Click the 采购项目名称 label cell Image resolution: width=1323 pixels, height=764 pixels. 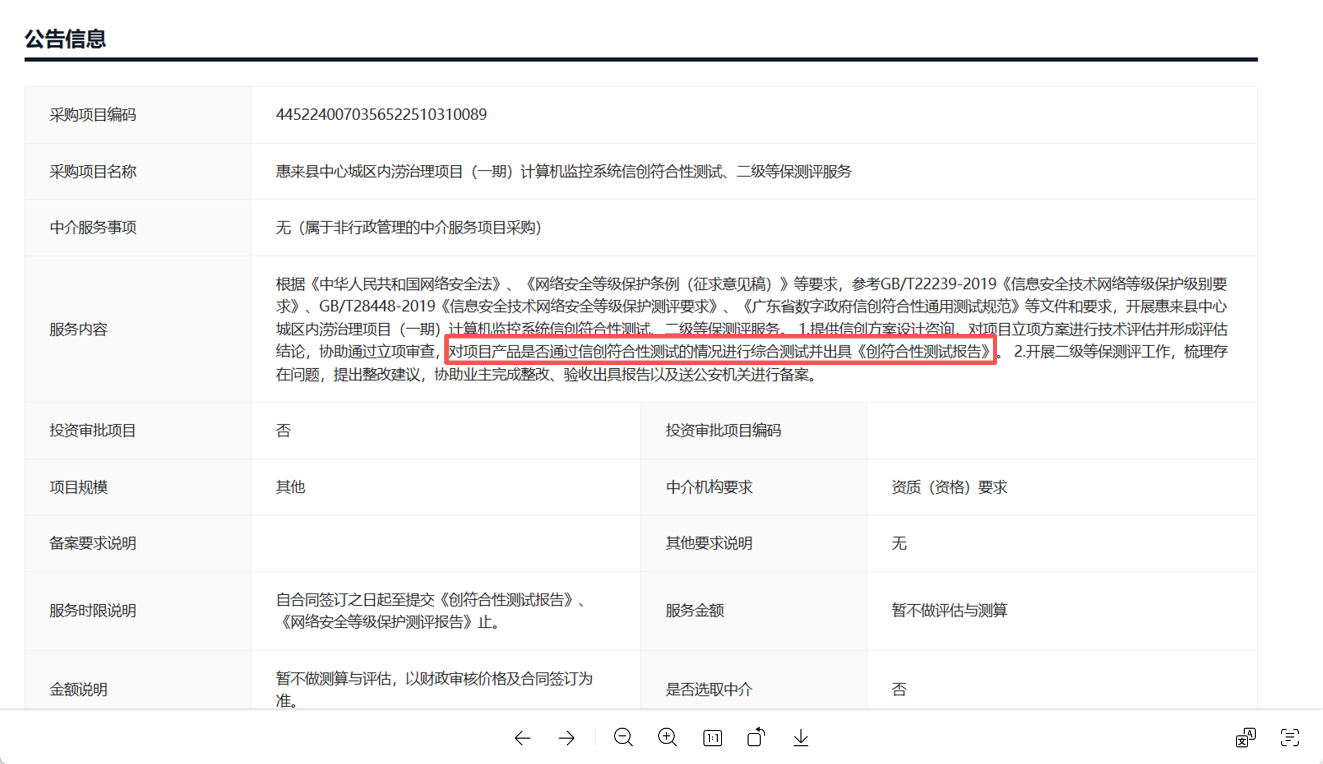tap(93, 171)
